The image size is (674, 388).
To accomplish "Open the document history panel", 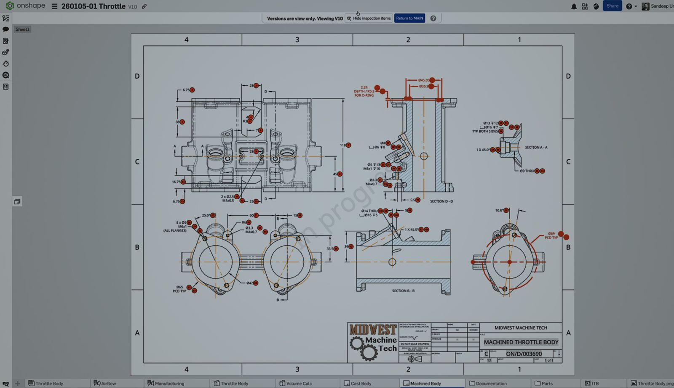I will (x=6, y=64).
